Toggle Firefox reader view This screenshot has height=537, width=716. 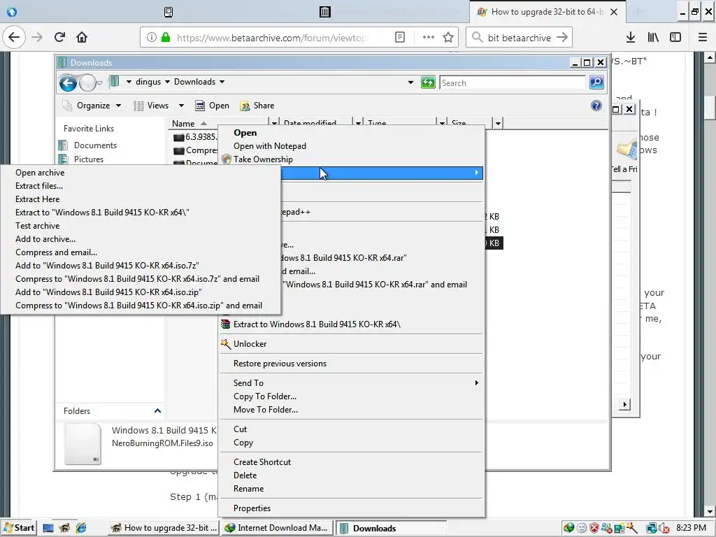click(x=399, y=38)
